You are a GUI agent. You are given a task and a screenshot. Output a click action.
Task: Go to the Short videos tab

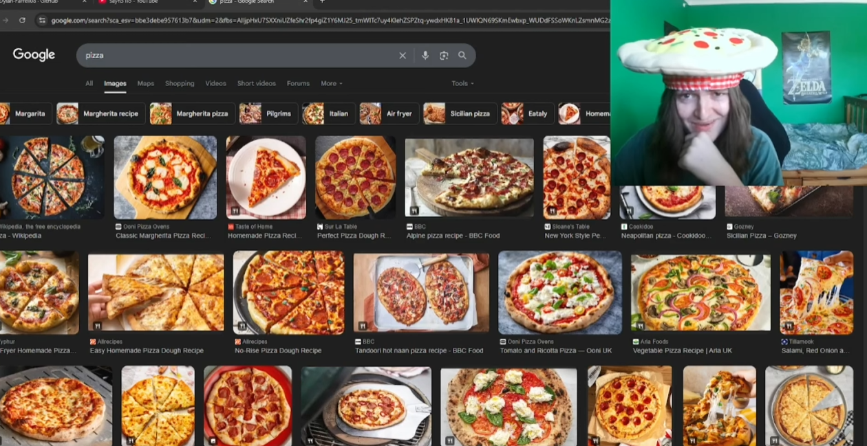pos(256,83)
